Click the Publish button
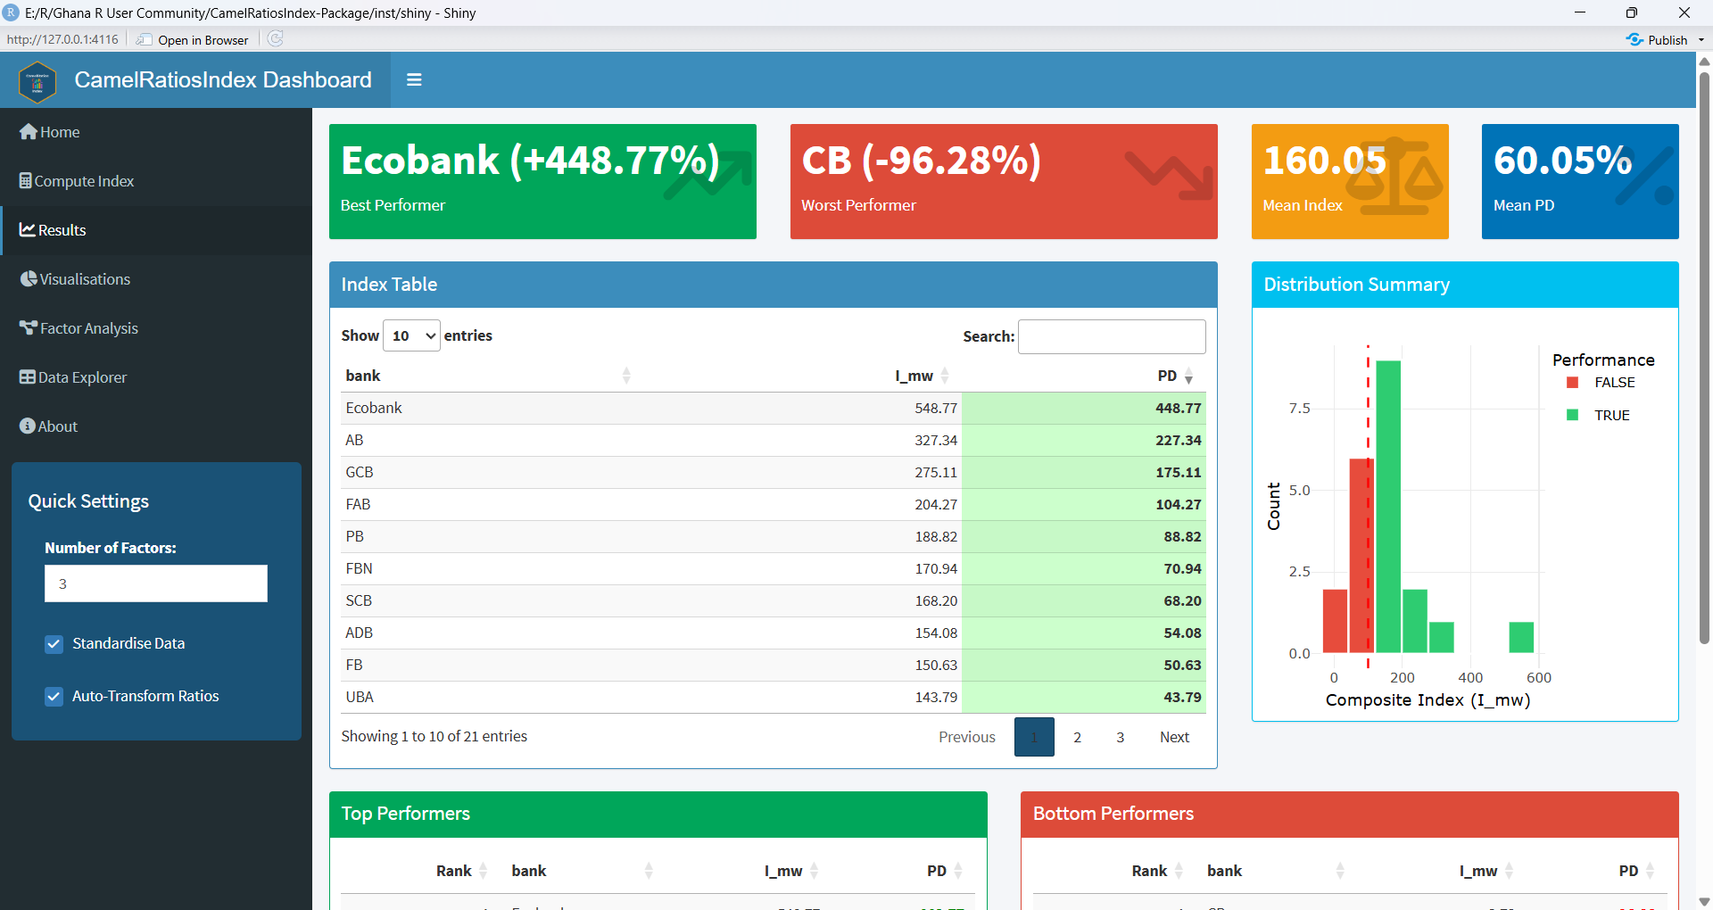The height and width of the screenshot is (910, 1713). click(1658, 40)
